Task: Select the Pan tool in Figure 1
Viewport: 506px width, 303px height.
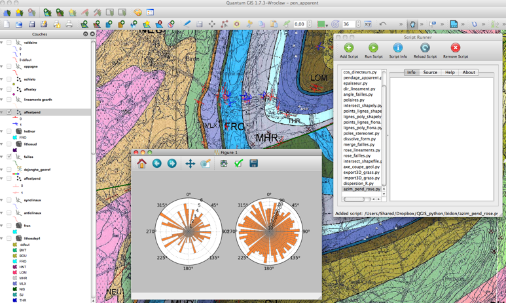Action: click(190, 163)
